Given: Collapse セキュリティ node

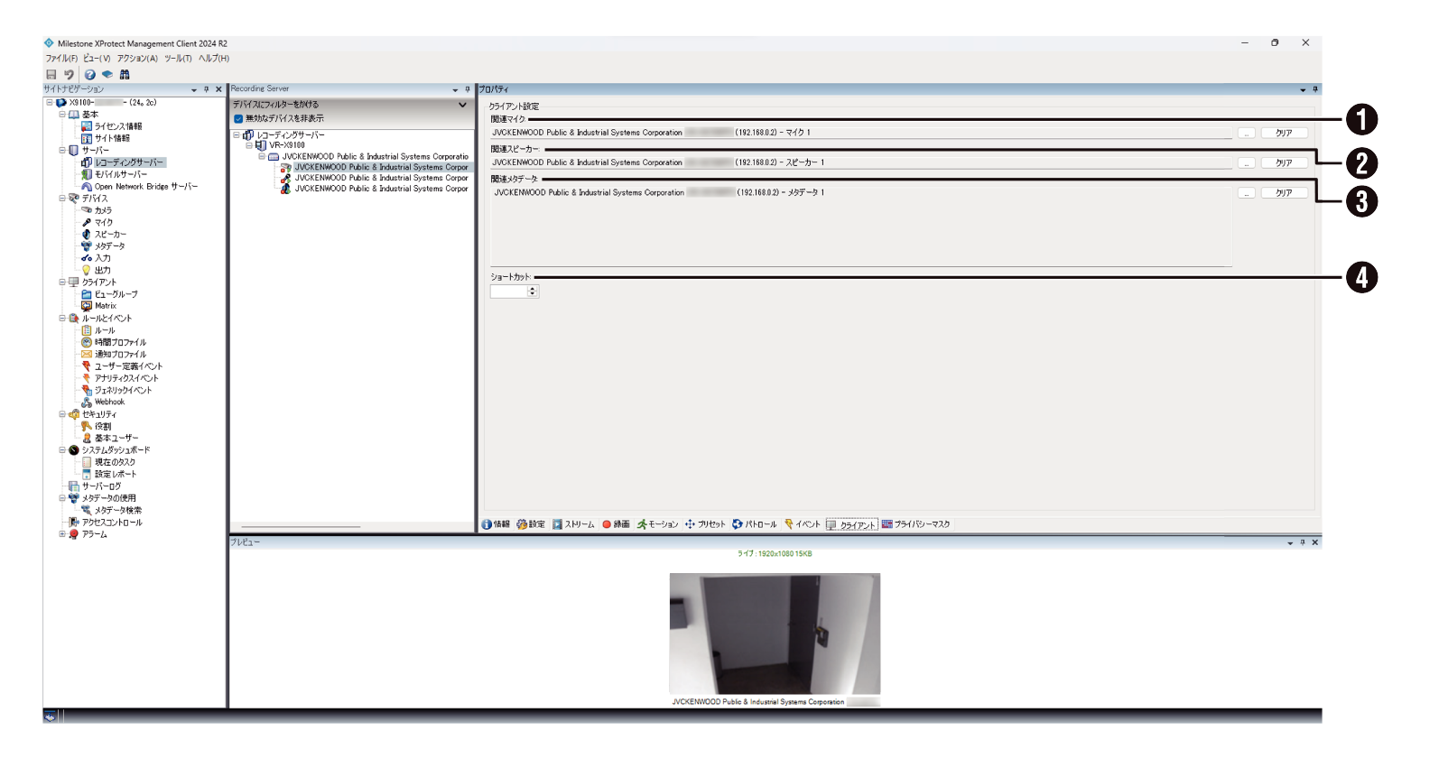Looking at the screenshot, I should pos(62,414).
